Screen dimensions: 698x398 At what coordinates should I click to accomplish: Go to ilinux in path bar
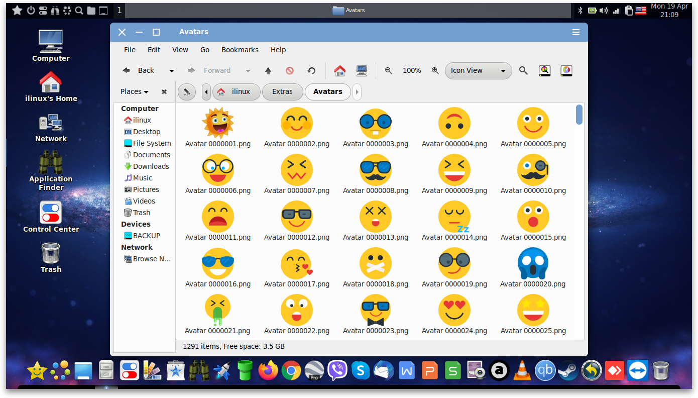tap(237, 92)
